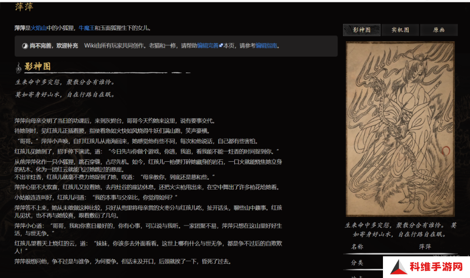Click the 萍萍 value in info table
The width and height of the screenshot is (470, 278).
point(425,247)
